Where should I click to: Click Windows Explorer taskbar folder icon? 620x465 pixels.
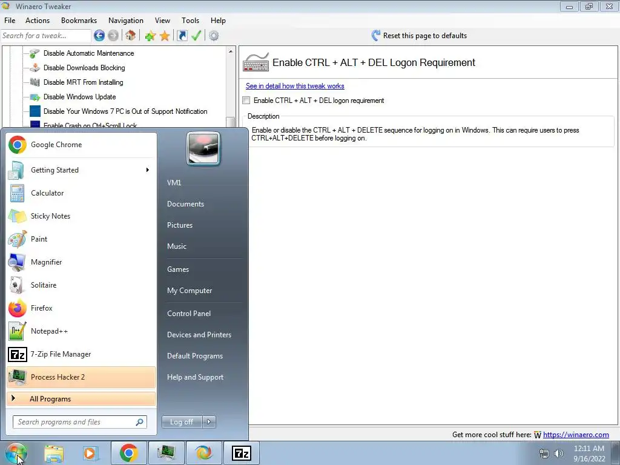(x=54, y=453)
